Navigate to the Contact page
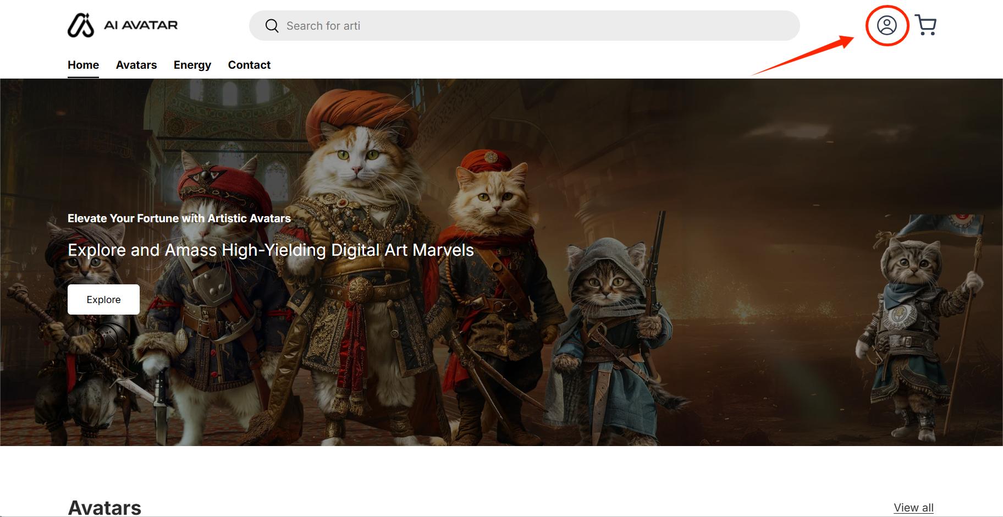The height and width of the screenshot is (517, 1003). pos(249,65)
